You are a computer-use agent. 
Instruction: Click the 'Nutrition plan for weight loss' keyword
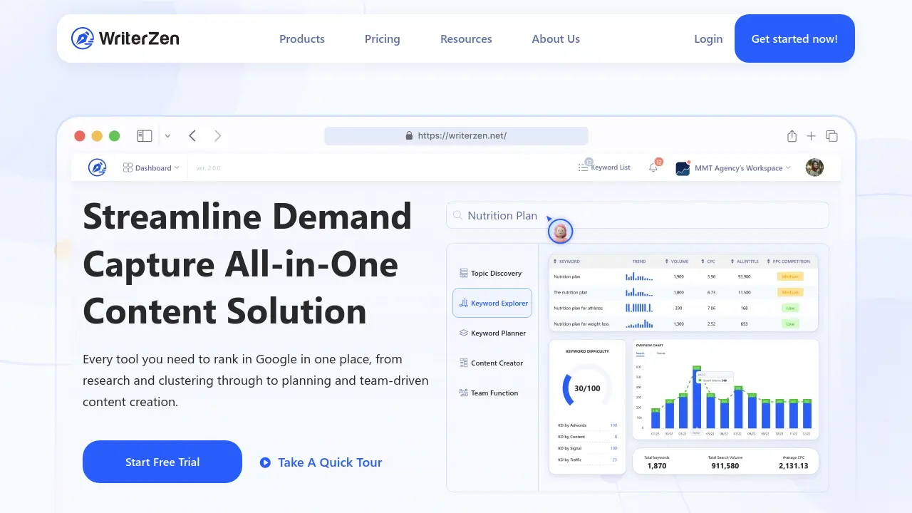tap(581, 323)
